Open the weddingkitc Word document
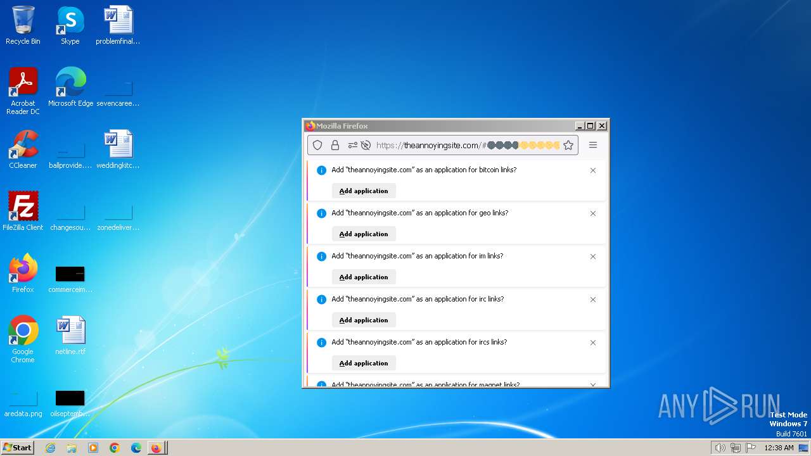Viewport: 811px width, 456px height. point(118,149)
